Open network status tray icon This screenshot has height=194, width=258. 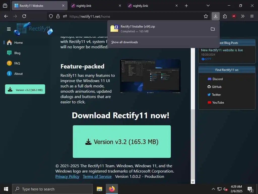[x=219, y=189]
